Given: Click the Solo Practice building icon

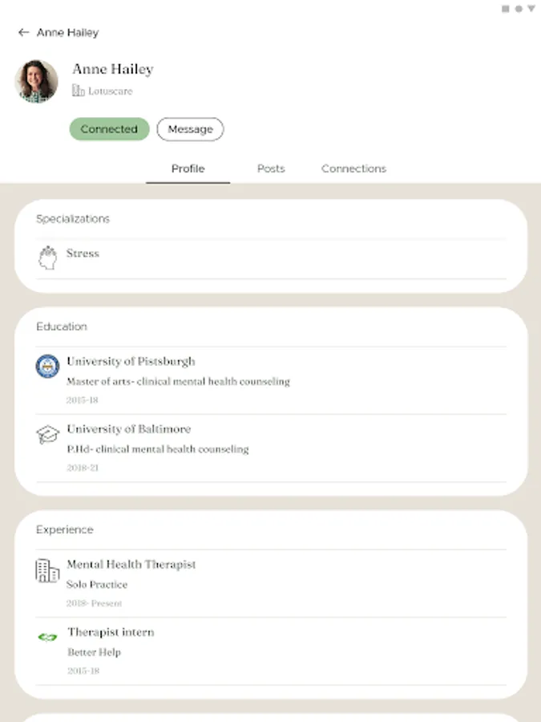Looking at the screenshot, I should [48, 570].
